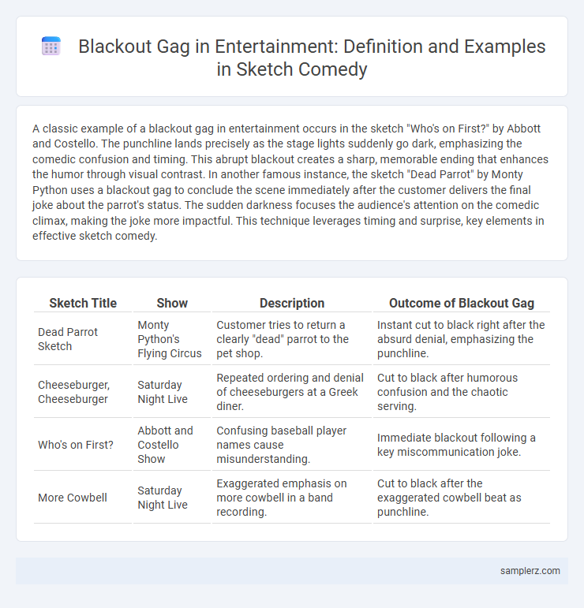
Task: Click the More Cowbell cell
Action: click(83, 497)
